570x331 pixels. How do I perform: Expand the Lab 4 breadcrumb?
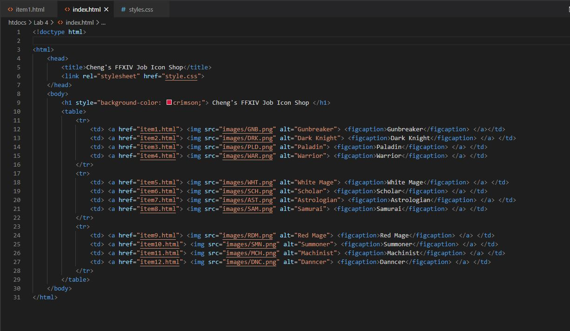tap(41, 22)
